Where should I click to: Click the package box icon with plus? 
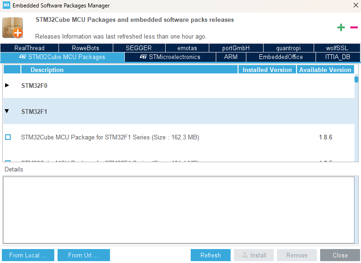[13, 28]
